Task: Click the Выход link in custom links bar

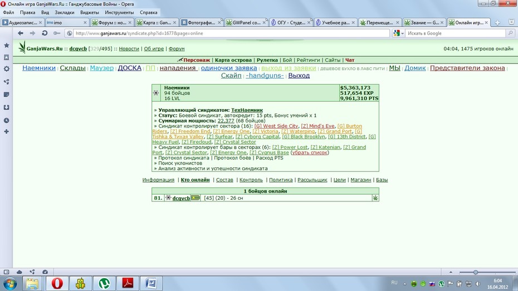Action: pyautogui.click(x=299, y=76)
